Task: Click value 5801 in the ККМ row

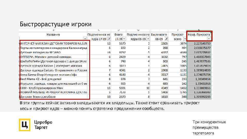Action: coord(122,88)
